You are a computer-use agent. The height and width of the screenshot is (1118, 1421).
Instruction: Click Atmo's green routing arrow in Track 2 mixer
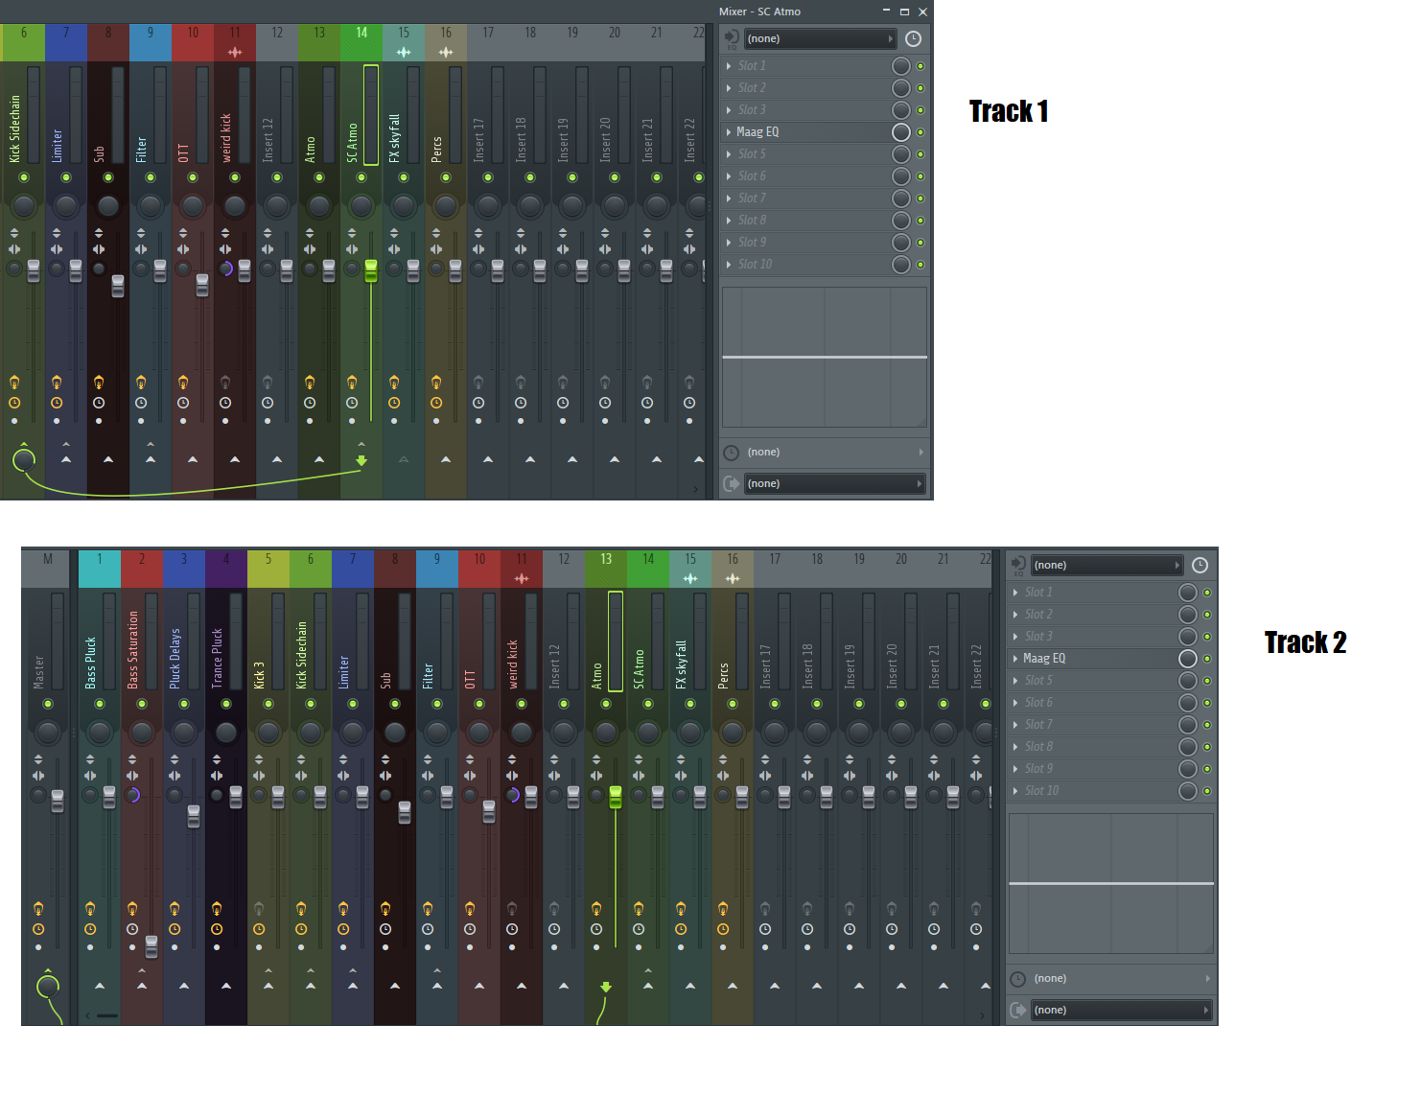coord(606,987)
